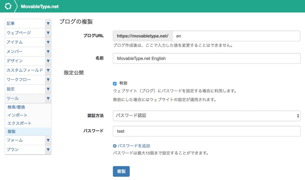This screenshot has width=305, height=180.
Task: Select 検索/置換 in the tools menu
Action: pos(16,107)
